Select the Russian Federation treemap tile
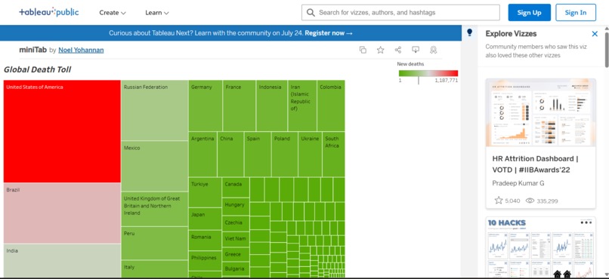The image size is (609, 279). point(155,110)
